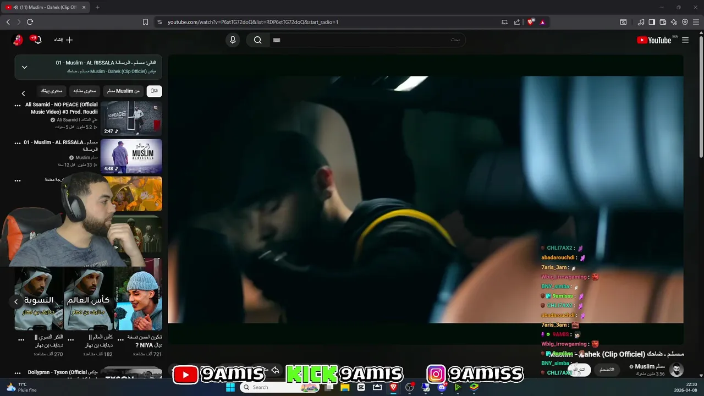Open Ali Ssamid NO PEACE video thumbnail
The width and height of the screenshot is (704, 396).
(131, 118)
